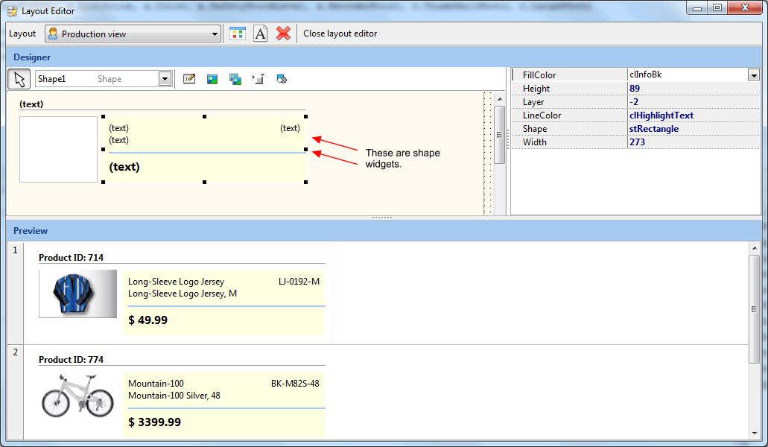Screen dimensions: 768x447
Task: Select the arrow pointer tool
Action: (x=19, y=79)
